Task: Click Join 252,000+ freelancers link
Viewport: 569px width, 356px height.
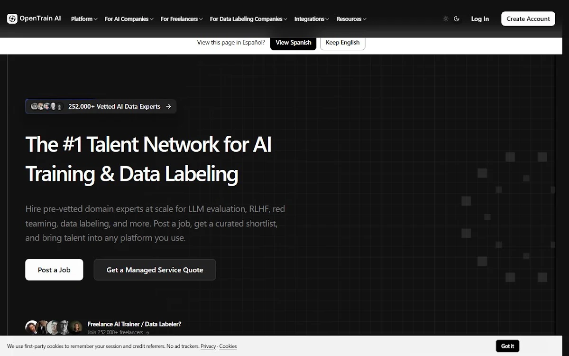Action: click(119, 332)
